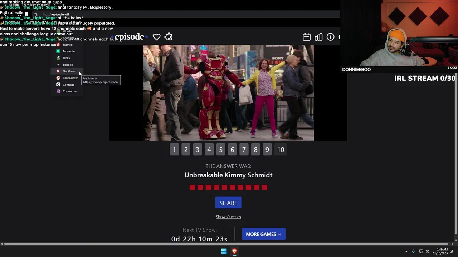Expand the system tray hidden icons chevron
This screenshot has height=257, width=458.
point(406,251)
